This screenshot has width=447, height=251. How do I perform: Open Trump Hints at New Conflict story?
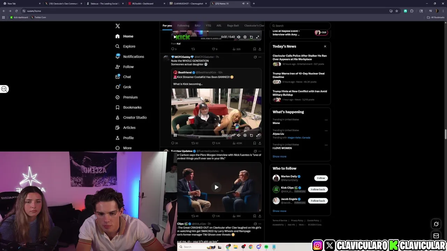pos(300,95)
